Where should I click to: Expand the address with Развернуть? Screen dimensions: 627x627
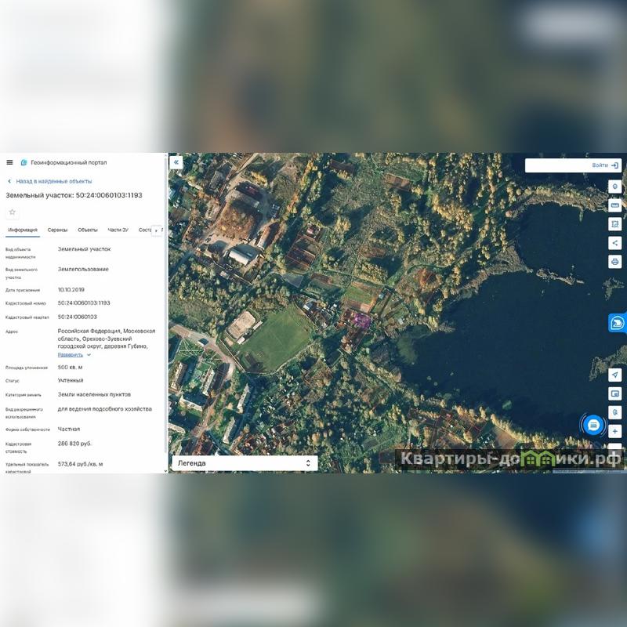pos(74,355)
